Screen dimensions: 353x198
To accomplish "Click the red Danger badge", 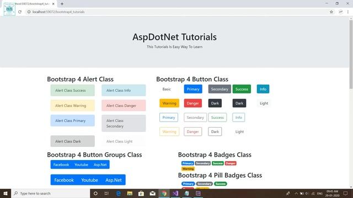I will coord(231,163).
